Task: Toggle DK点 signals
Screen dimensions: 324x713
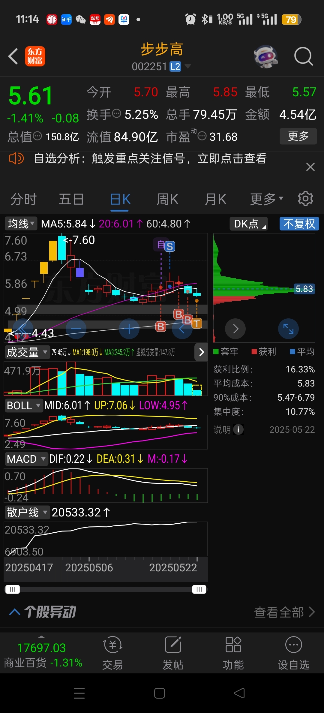Action: coord(249,224)
